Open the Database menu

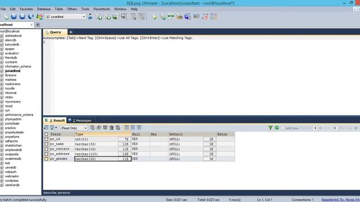click(44, 9)
